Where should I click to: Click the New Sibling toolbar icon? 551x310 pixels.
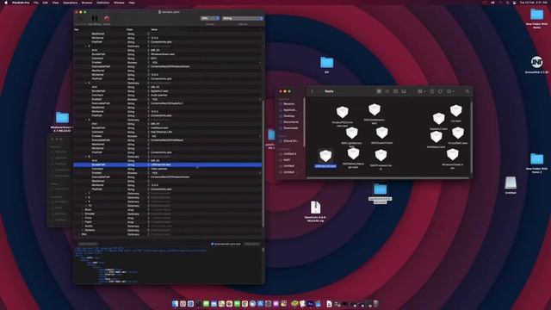pos(95,18)
